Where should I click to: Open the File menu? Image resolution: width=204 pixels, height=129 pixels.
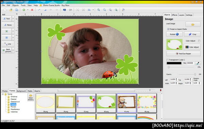(x=3, y=5)
